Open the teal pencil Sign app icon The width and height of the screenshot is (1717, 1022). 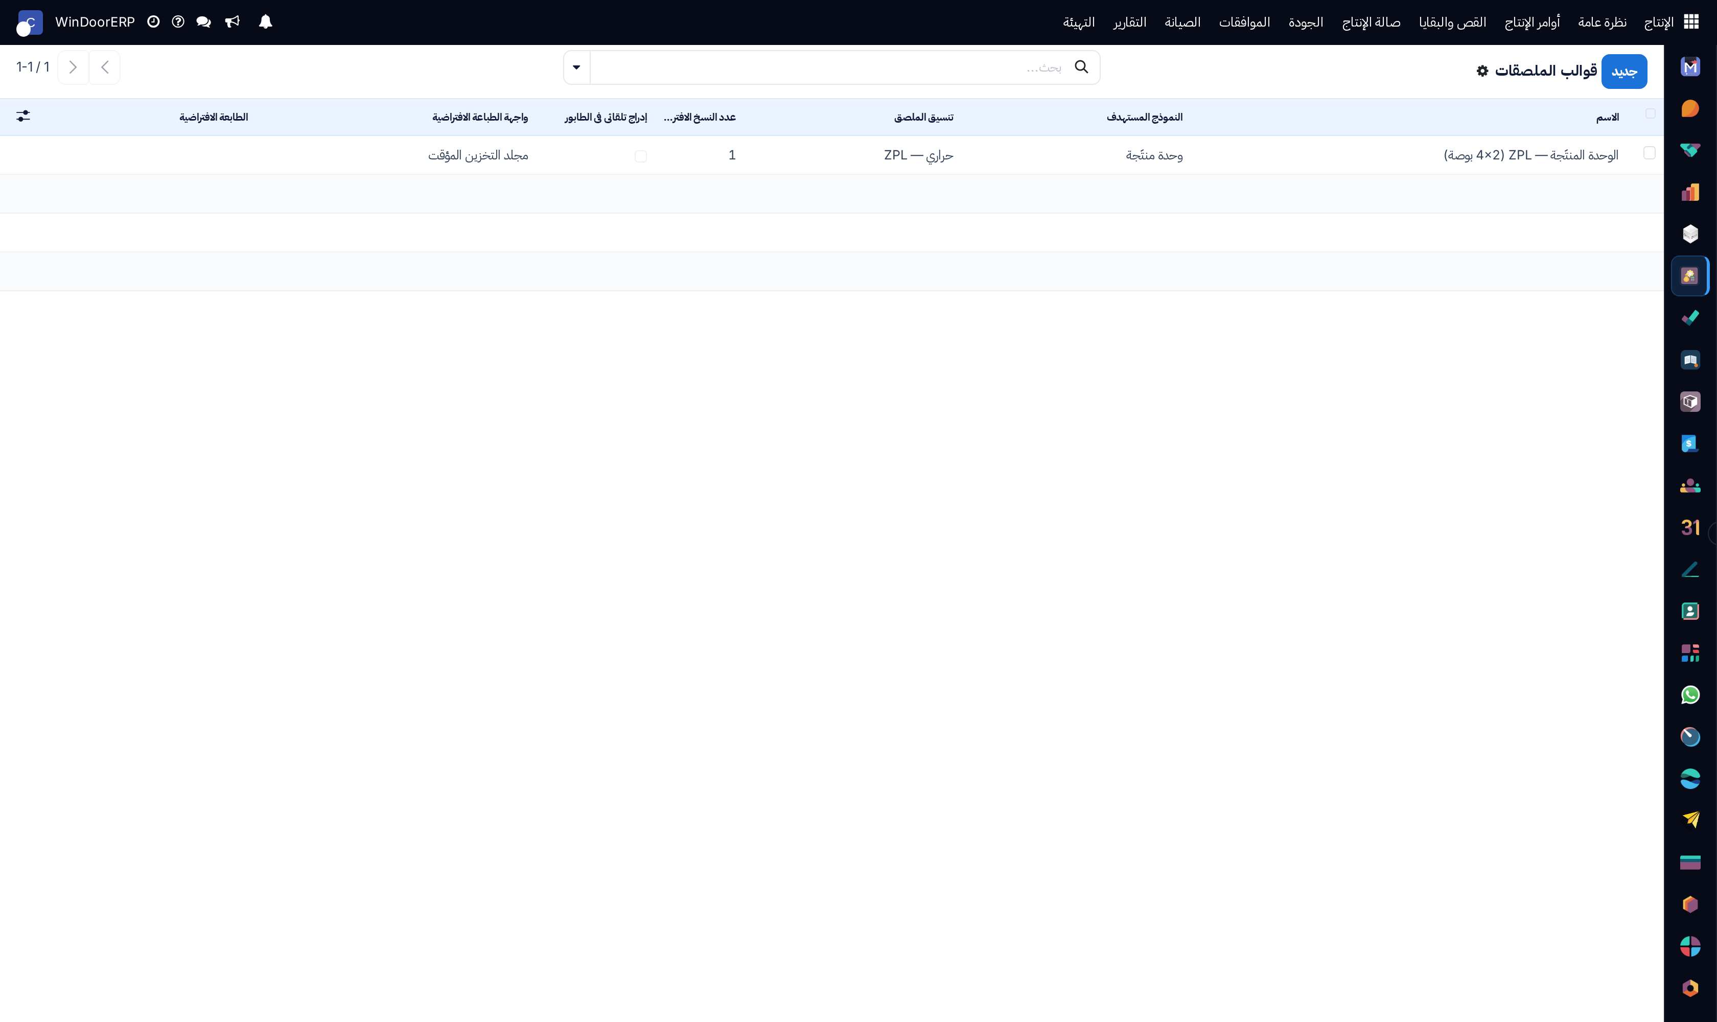[1690, 570]
